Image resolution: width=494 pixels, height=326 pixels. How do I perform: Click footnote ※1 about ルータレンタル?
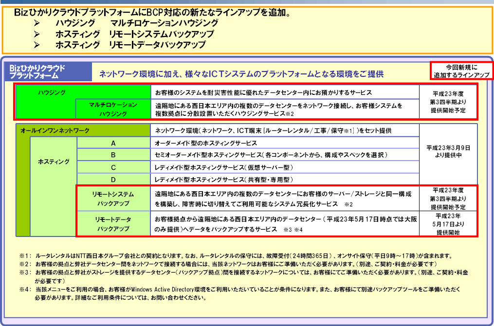(236, 256)
